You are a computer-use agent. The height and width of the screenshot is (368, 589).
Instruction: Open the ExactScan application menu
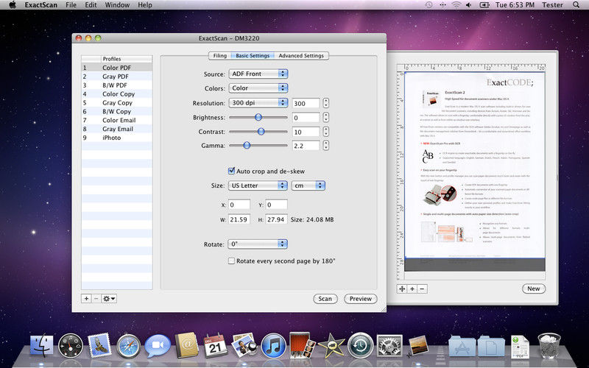pyautogui.click(x=41, y=5)
